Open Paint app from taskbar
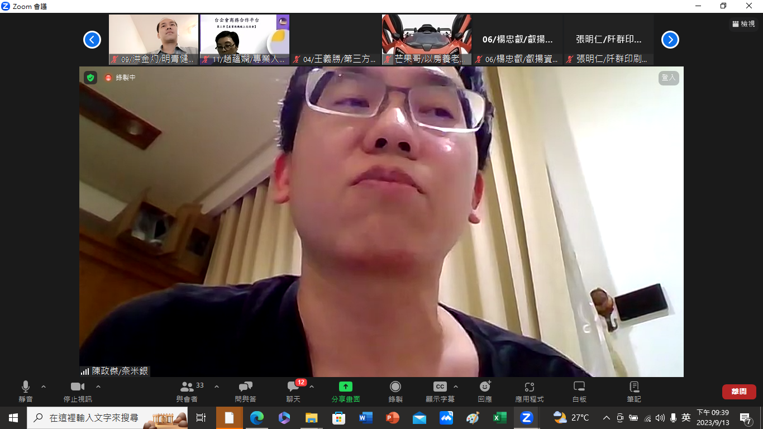The height and width of the screenshot is (429, 763). tap(473, 417)
